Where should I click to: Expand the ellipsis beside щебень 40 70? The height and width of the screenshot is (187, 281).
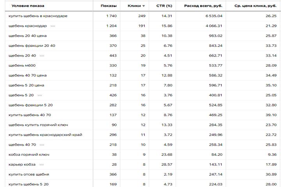[42, 145]
